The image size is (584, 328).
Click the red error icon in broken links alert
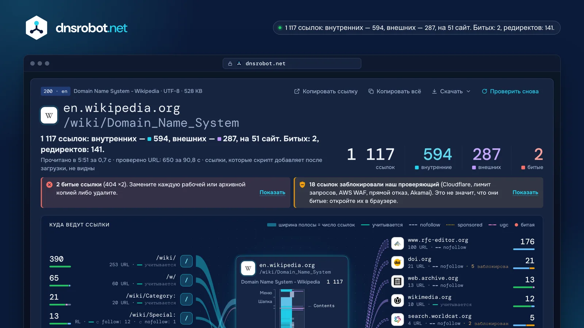point(49,185)
